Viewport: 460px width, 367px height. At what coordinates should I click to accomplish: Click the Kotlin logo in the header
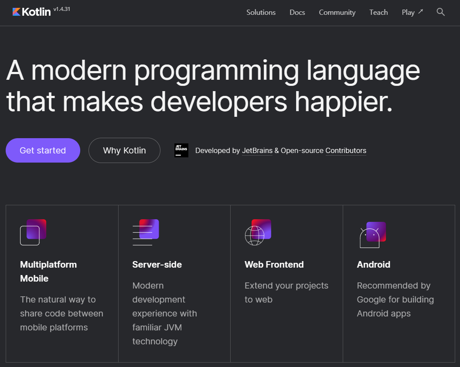click(31, 12)
